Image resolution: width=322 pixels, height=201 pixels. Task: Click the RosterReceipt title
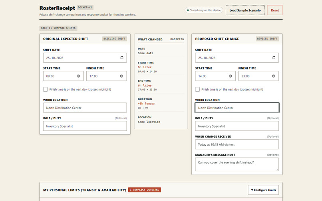point(57,8)
